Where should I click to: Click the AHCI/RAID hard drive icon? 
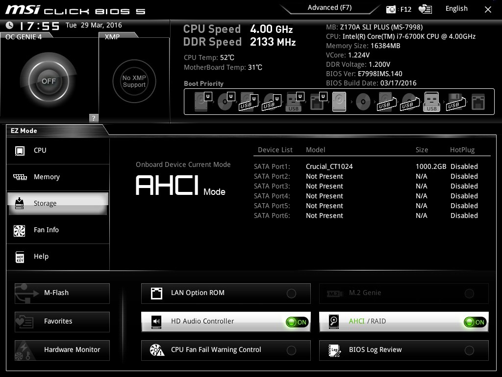point(334,322)
